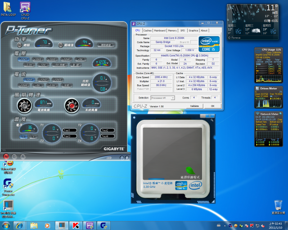Click the volume icon in system tray

(x=263, y=226)
